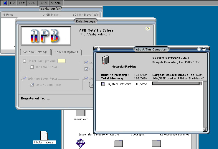
Task: Uncheck Faster Zoom Rects option
Action: point(32,85)
